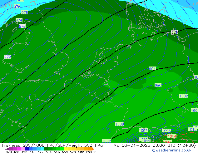Screen dimensions: 198x153
Task: Click the legend value 558
Action: (x=65, y=152)
